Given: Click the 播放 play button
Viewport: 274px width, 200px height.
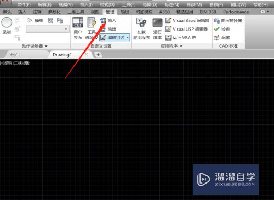Looking at the screenshot, I should [35, 20].
